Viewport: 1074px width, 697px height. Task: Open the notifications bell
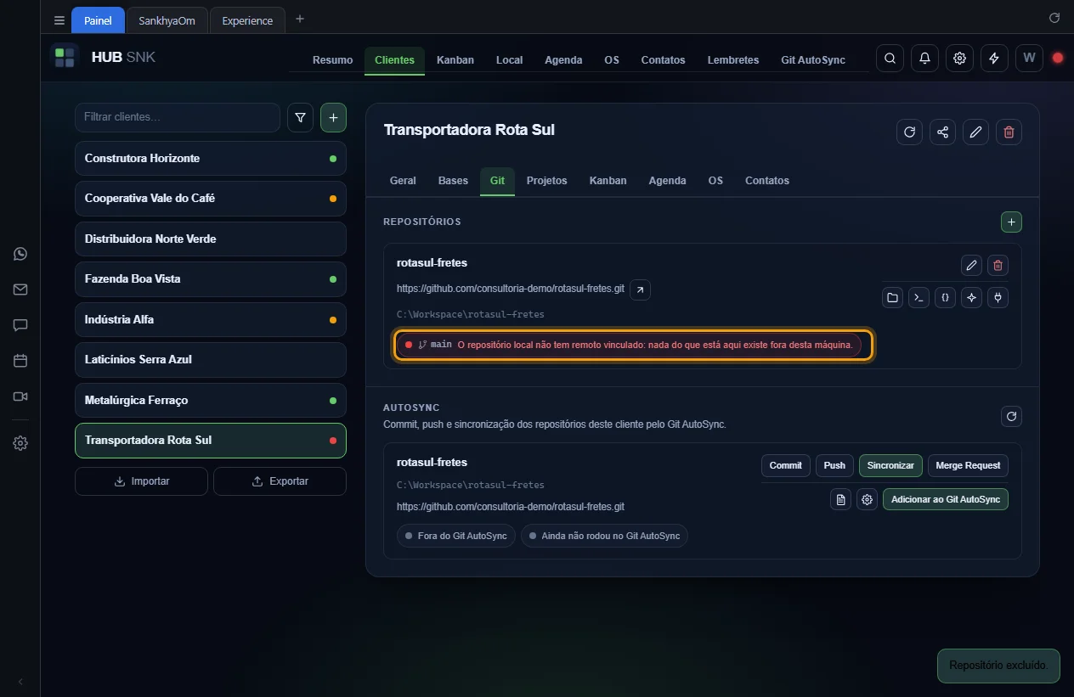pyautogui.click(x=924, y=59)
